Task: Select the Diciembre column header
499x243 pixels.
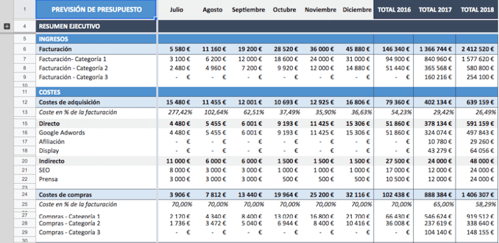Action: click(x=356, y=10)
